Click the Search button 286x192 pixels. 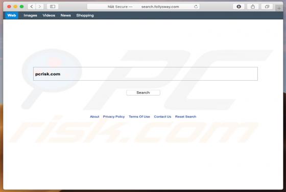pos(143,92)
